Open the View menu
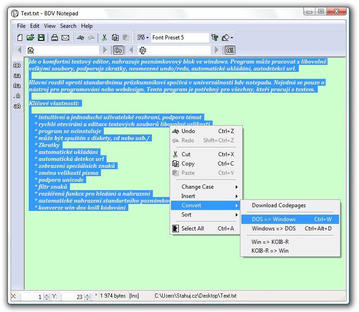 point(50,26)
